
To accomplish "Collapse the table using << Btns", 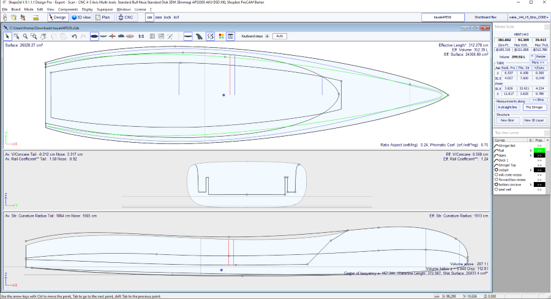I will [x=538, y=99].
